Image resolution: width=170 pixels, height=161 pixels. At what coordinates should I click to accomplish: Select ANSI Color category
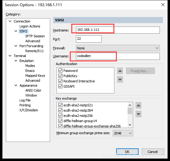click(33, 90)
